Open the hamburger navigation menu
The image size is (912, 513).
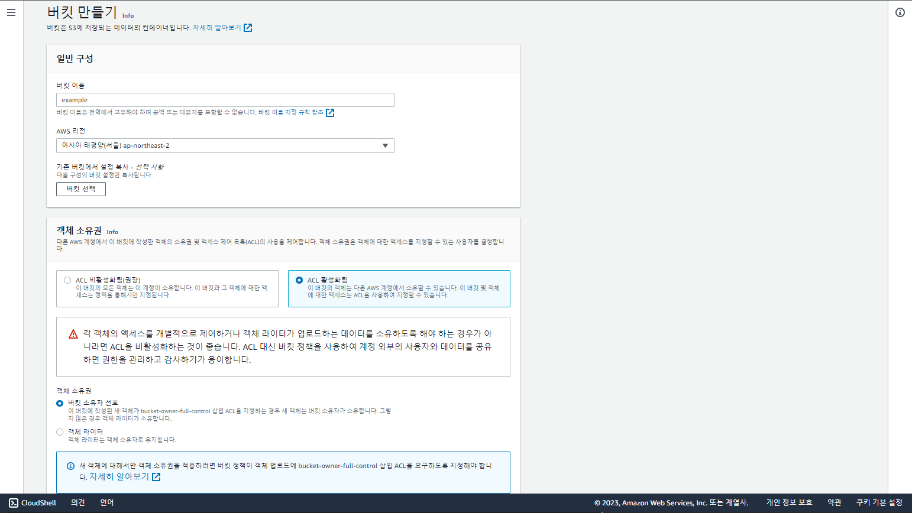(x=11, y=12)
